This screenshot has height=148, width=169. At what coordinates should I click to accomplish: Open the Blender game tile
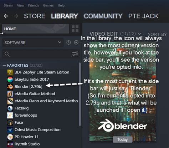[x=123, y=91]
